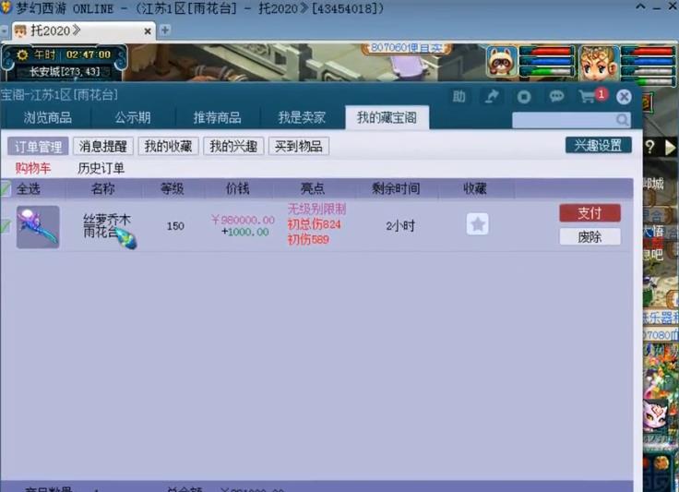Open the chat bubble message icon
Image resolution: width=679 pixels, height=492 pixels.
[556, 96]
